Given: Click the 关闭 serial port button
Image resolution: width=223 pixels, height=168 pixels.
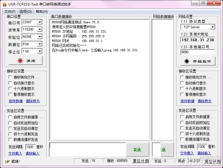Looking at the screenshot, I should (x=25, y=61).
